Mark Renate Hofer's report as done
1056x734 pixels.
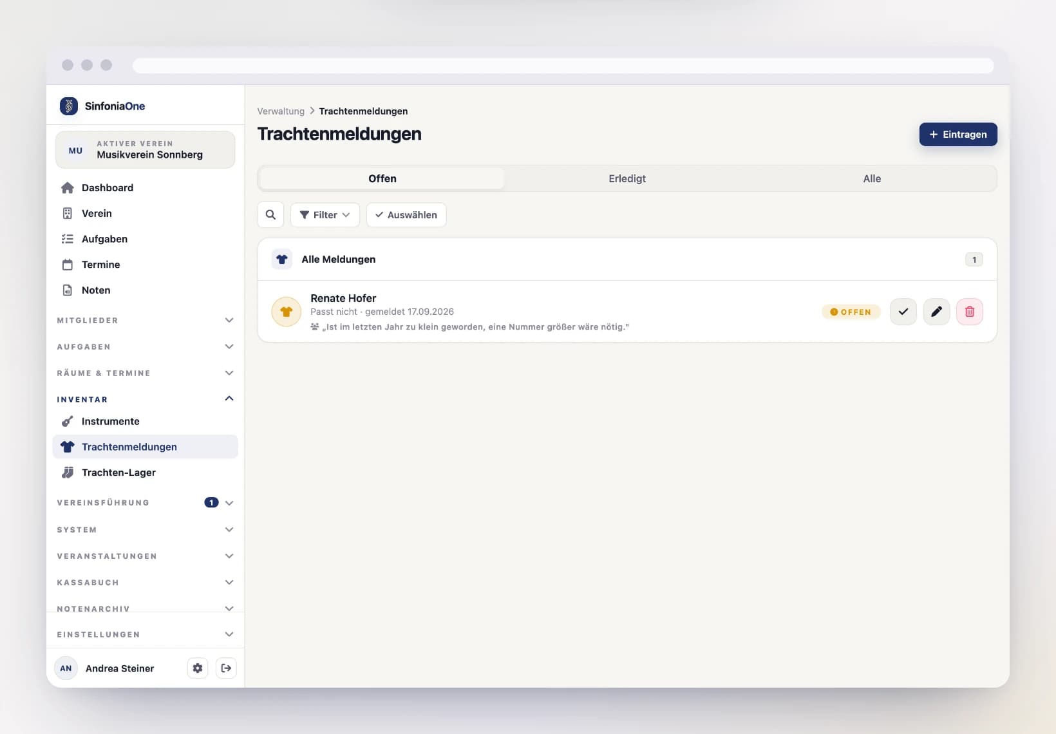pos(903,312)
